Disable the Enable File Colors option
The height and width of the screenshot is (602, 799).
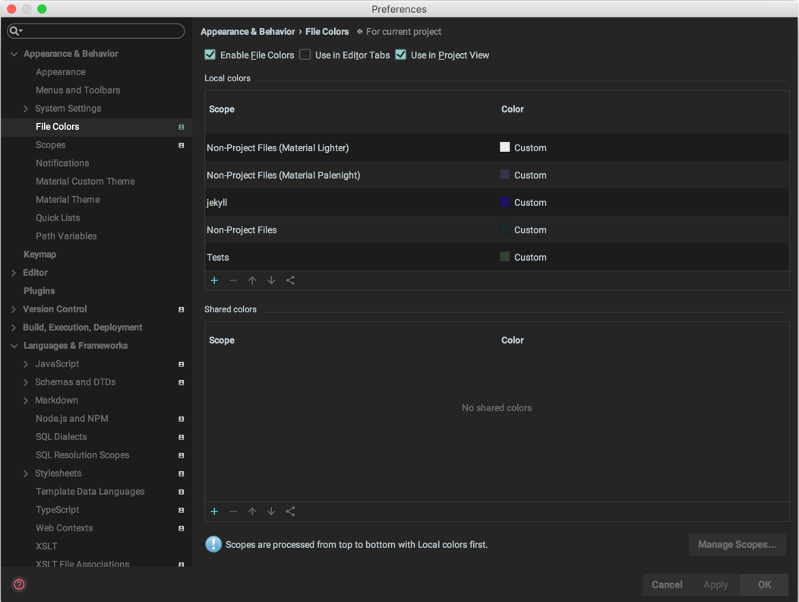pyautogui.click(x=210, y=55)
